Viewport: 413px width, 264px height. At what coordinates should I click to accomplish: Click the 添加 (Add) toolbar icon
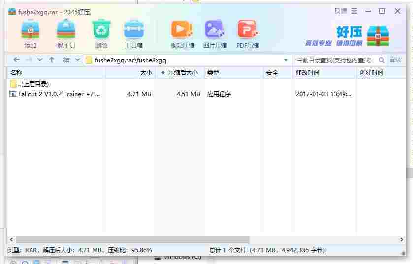click(31, 34)
